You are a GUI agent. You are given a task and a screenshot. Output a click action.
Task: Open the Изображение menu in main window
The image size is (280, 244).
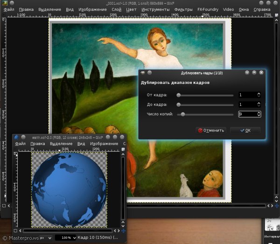[92, 9]
